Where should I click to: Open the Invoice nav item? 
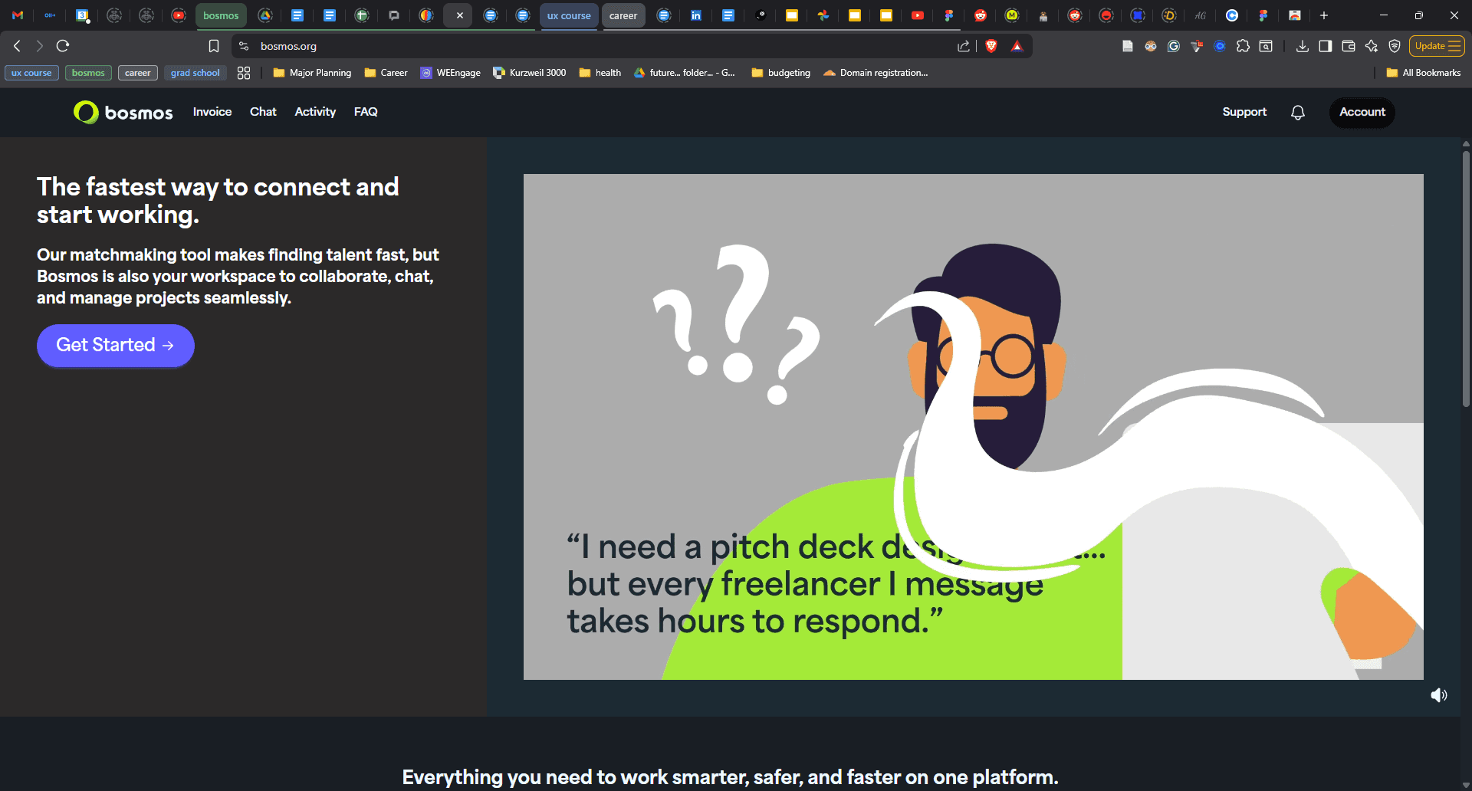pyautogui.click(x=212, y=112)
